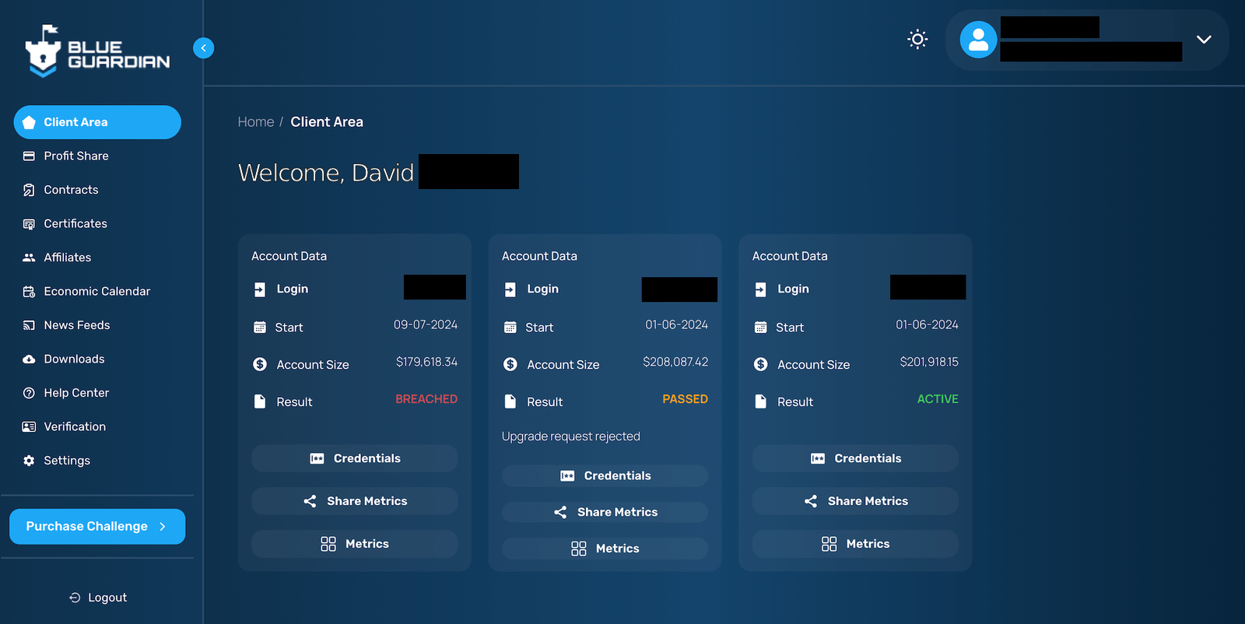Screen dimensions: 1245x624
Task: Open the Profit Share menu item
Action: pyautogui.click(x=75, y=156)
